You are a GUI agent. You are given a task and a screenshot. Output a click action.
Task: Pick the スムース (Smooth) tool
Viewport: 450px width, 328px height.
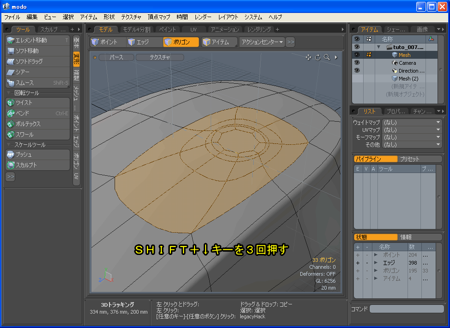37,83
